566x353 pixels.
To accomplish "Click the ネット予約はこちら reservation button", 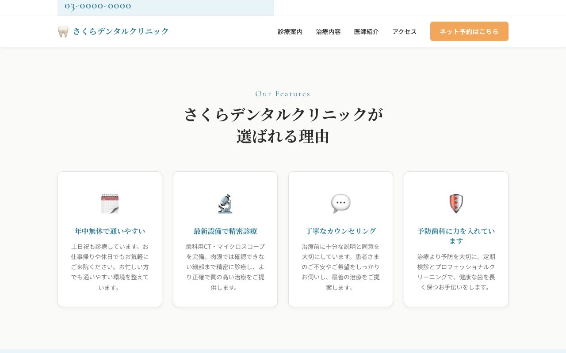I will (x=469, y=31).
